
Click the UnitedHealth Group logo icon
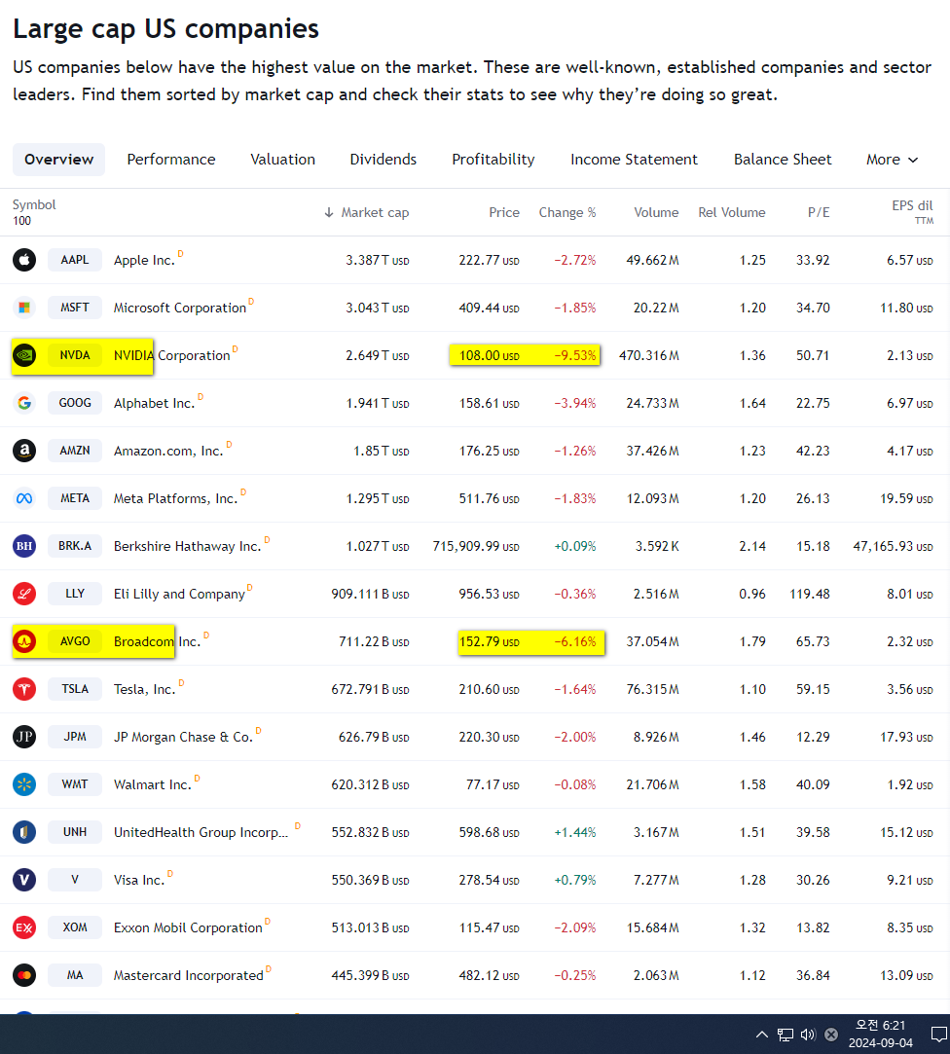[24, 832]
